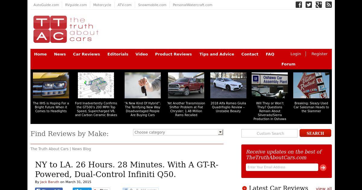
Task: Open the Tips and Advice menu item
Action: click(x=217, y=54)
